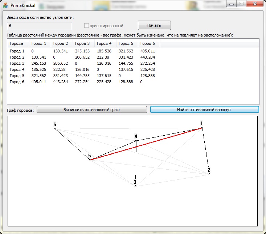Image resolution: width=266 pixels, height=234 pixels.
Task: Click cell 206.652 in Город 2 row
Action: (x=82, y=57)
